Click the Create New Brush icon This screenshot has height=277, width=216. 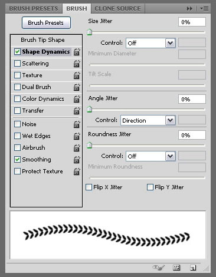point(193,268)
